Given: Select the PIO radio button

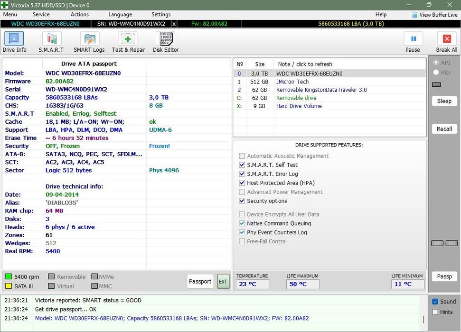Looking at the screenshot, I should [436, 72].
